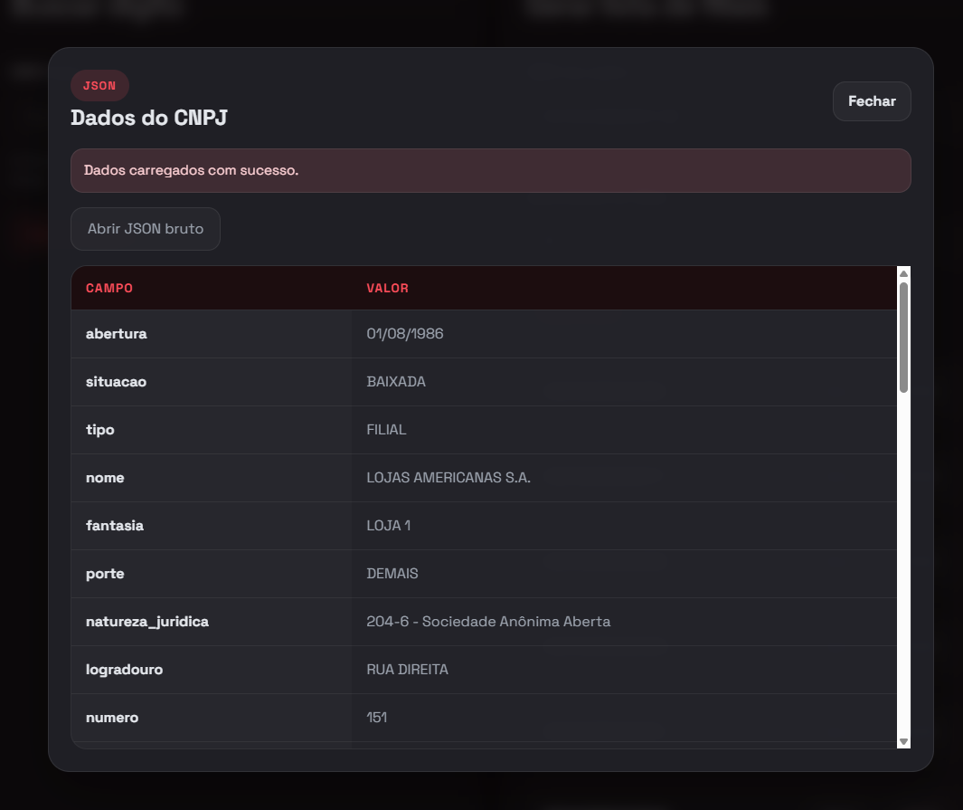The width and height of the screenshot is (963, 810).
Task: Select the value LOJAS AMERICANAS S.A.
Action: pos(448,478)
